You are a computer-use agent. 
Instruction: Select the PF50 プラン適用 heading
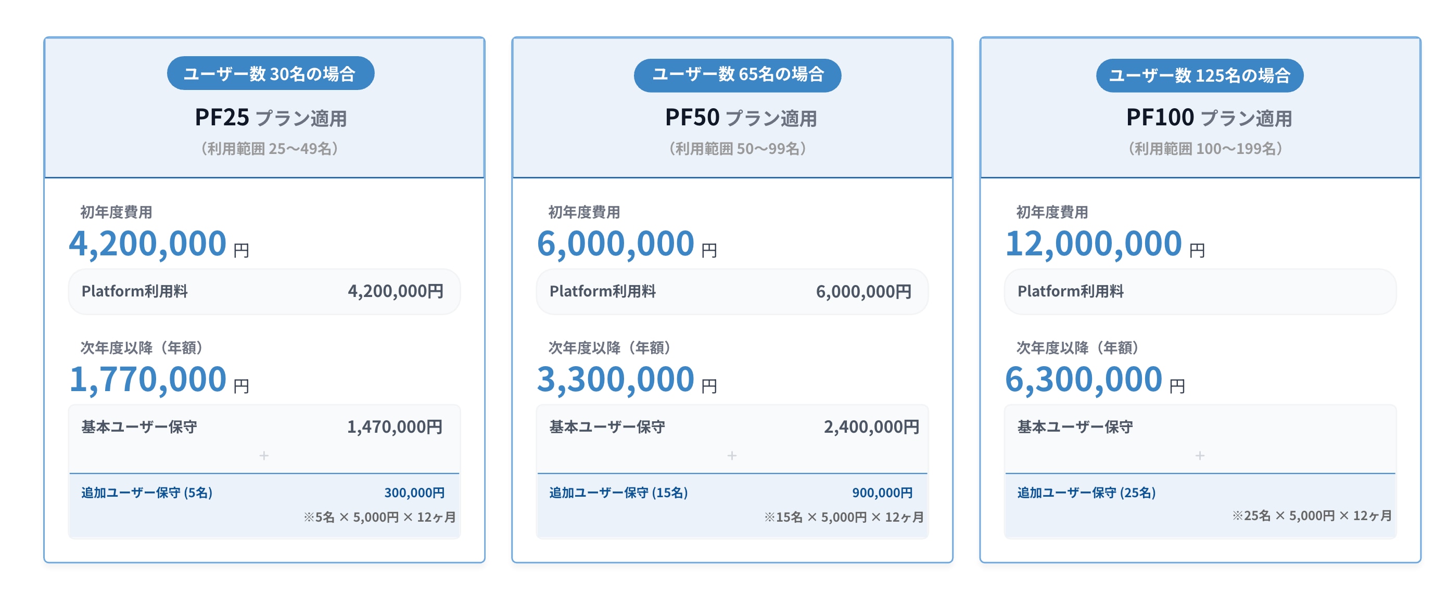tap(740, 118)
